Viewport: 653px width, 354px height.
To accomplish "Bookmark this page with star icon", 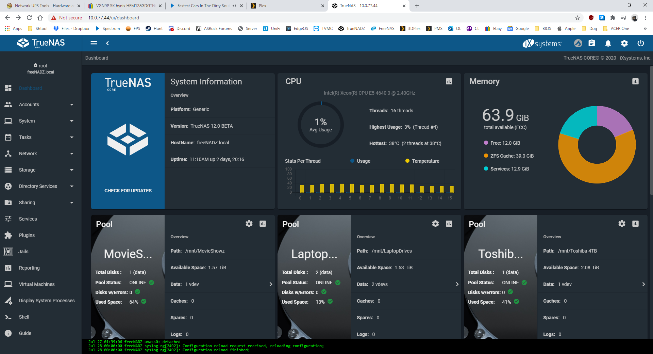I will (x=577, y=18).
